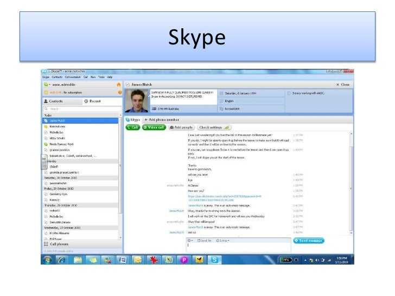
Task: Select the Abby Schultz contact
Action: 80,138
